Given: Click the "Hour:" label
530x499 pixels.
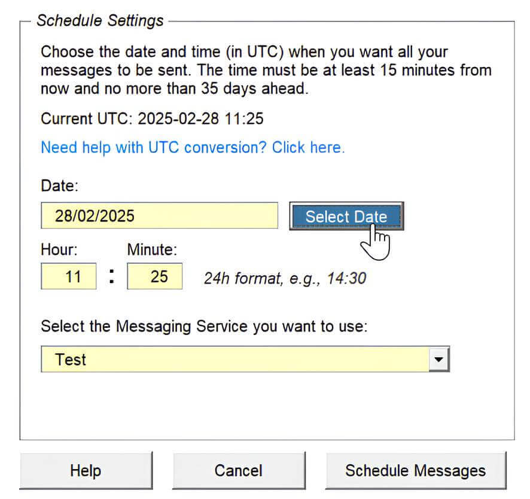Looking at the screenshot, I should tap(59, 249).
